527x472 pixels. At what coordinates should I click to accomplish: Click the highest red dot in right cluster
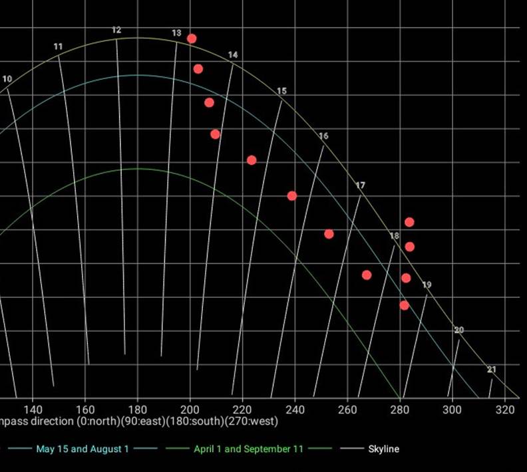[x=409, y=222]
